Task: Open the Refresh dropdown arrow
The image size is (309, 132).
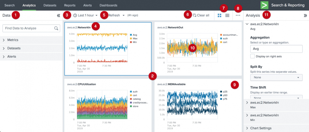Action: (x=124, y=15)
